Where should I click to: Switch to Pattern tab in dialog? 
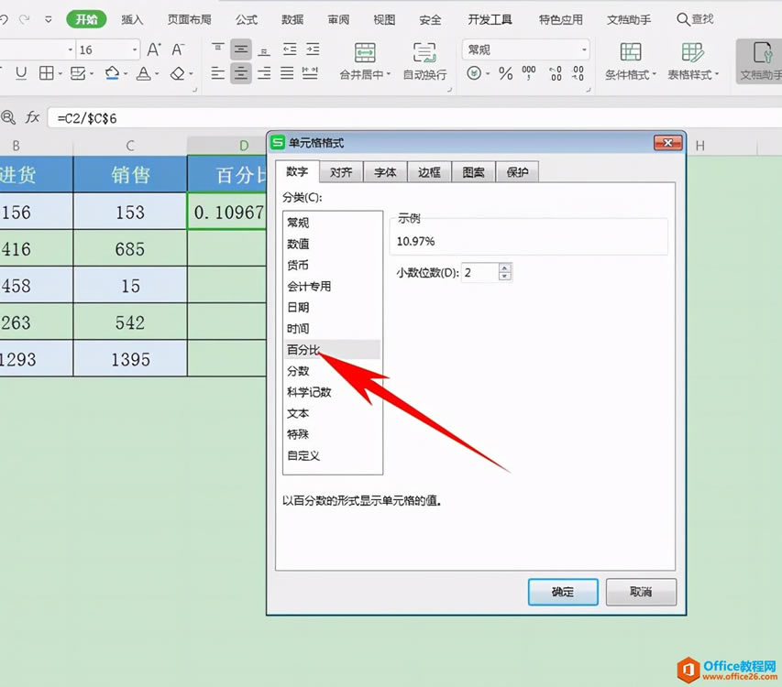[473, 172]
